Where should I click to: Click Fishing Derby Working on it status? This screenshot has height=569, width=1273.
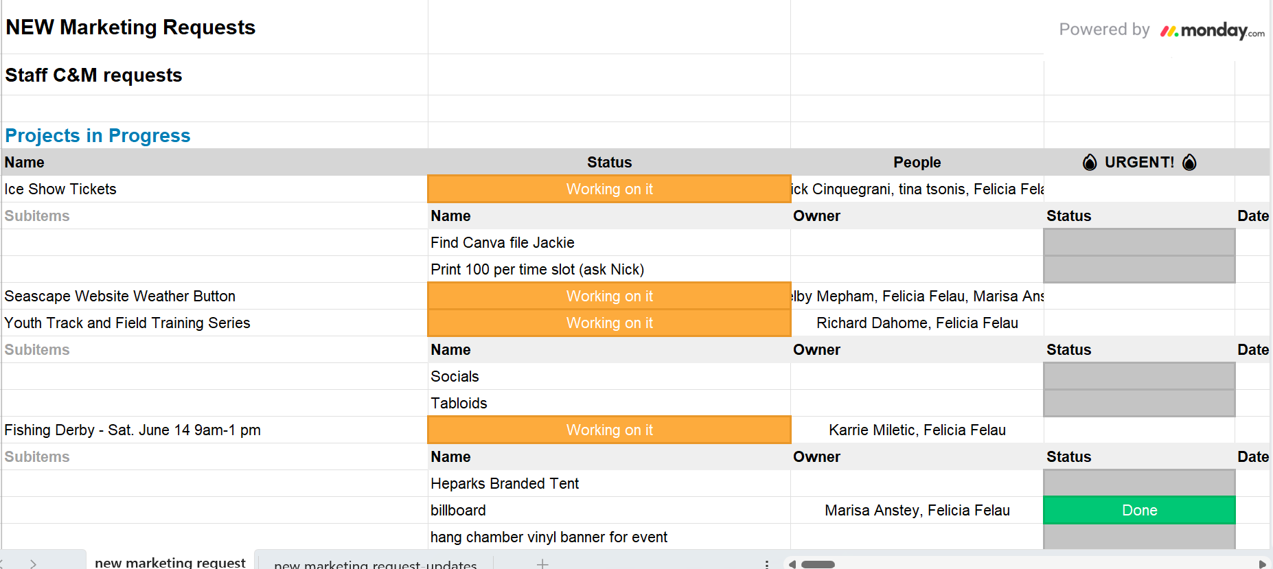pyautogui.click(x=609, y=430)
